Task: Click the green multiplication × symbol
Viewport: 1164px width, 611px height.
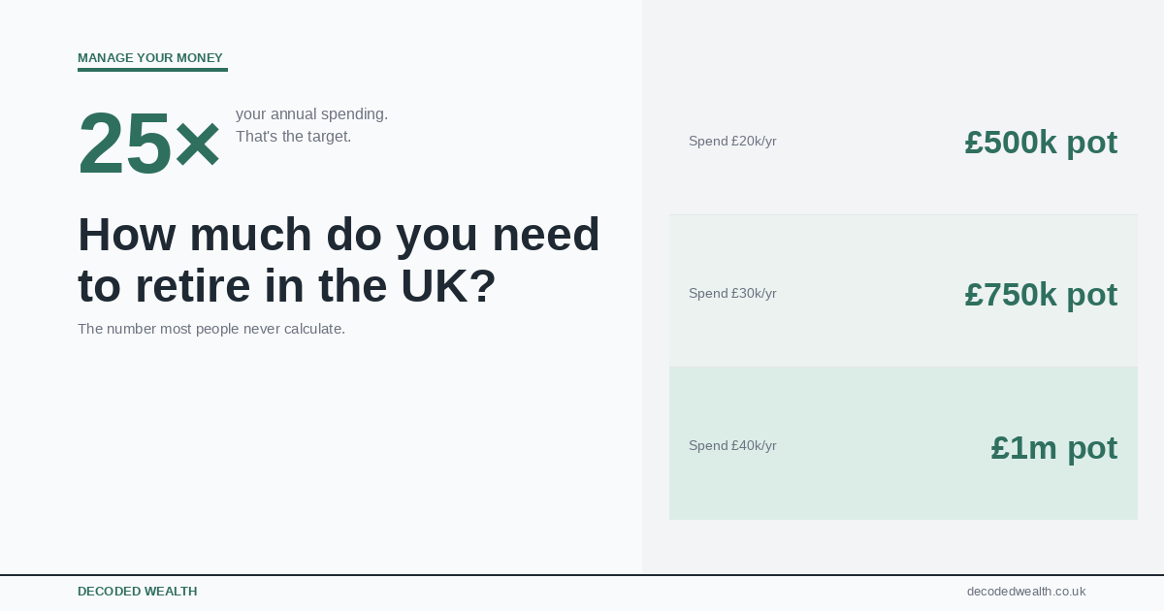Action: pyautogui.click(x=198, y=145)
